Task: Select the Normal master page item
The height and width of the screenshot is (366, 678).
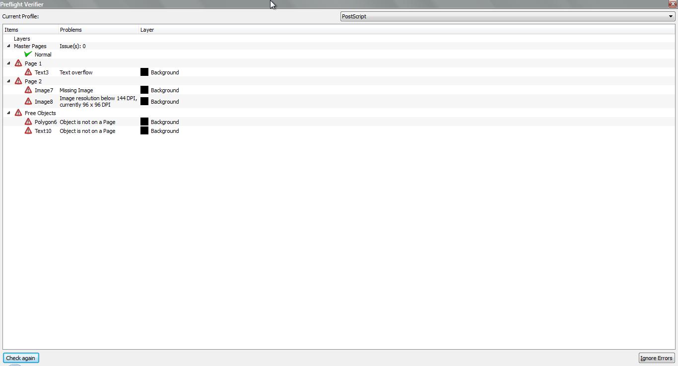Action: click(43, 55)
